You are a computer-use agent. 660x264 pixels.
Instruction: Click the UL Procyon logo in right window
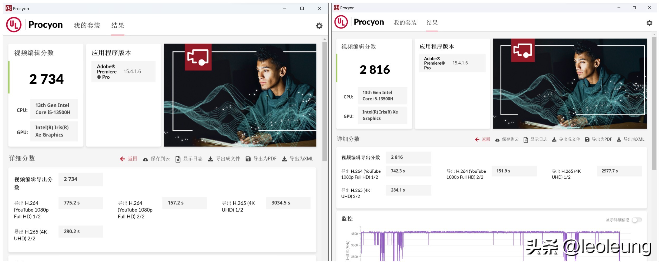click(x=341, y=22)
